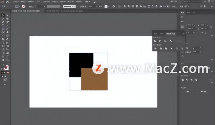The height and width of the screenshot is (125, 215).
Task: Click Minus Front in floating Pathfinder panel
Action: [160, 41]
